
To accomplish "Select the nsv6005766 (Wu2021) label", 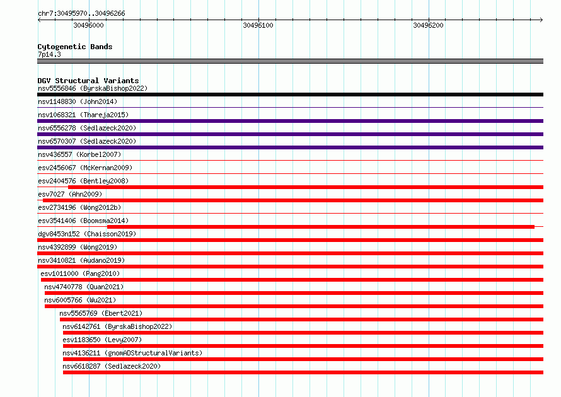I will point(80,300).
